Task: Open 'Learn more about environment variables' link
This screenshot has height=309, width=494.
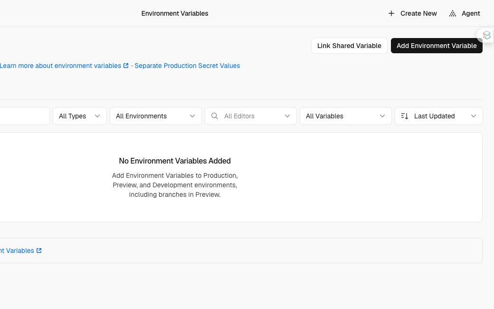Action: point(64,66)
